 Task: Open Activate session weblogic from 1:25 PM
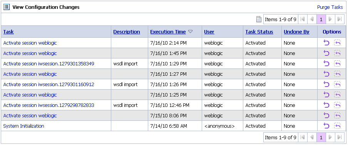point(30,95)
